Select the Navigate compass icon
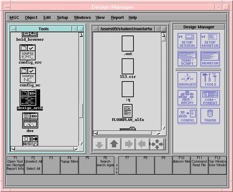The image size is (233, 192). click(x=187, y=80)
